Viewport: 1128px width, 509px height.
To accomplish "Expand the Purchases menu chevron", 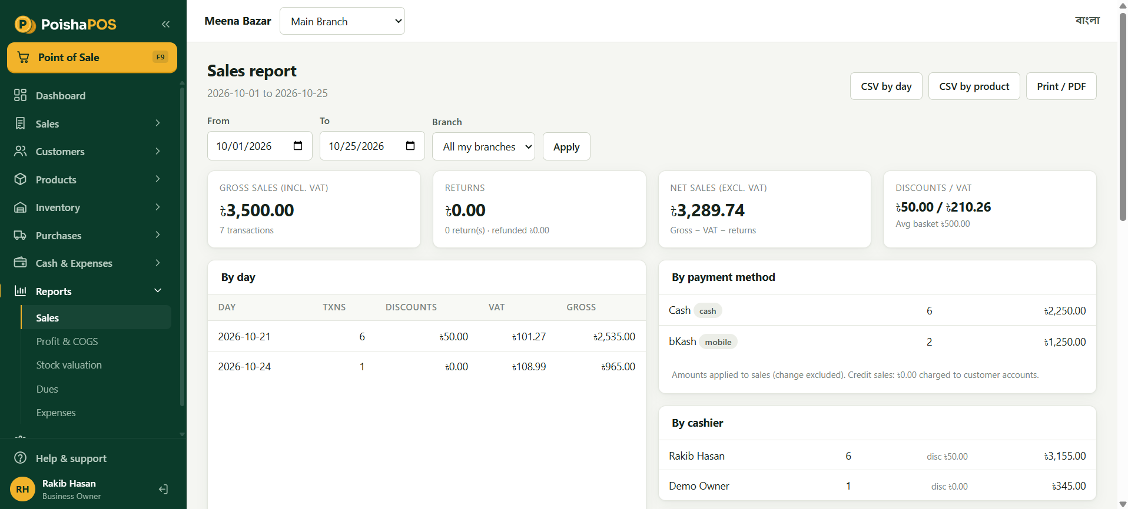I will coord(158,235).
